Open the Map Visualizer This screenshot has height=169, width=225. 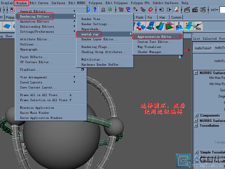158,47
